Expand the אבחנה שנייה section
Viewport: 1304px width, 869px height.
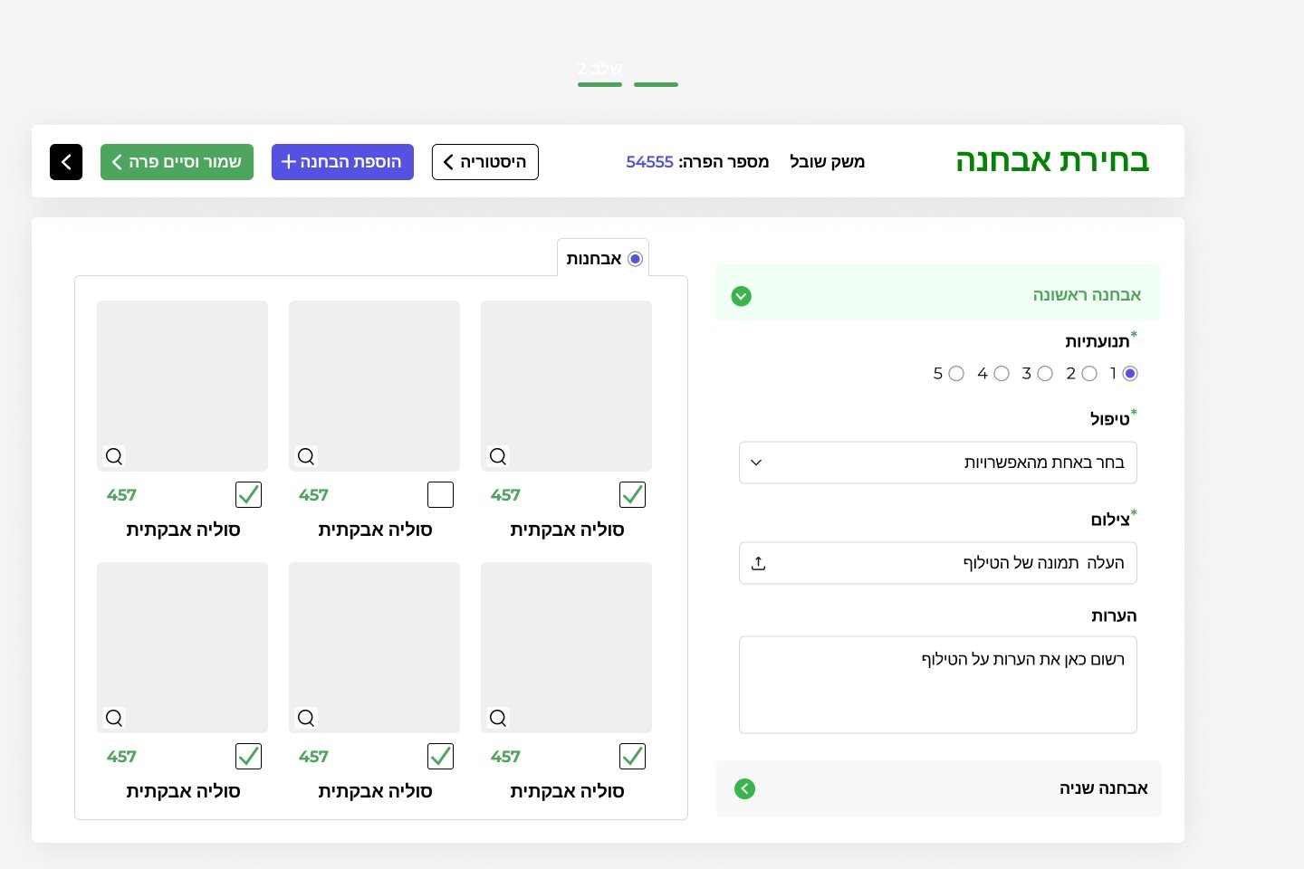[x=938, y=788]
